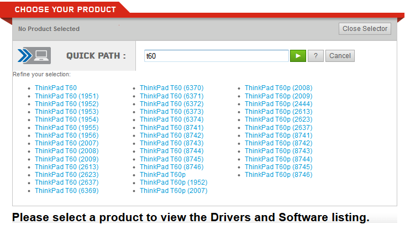Select ThinkPad T60p (2444)

[278, 104]
